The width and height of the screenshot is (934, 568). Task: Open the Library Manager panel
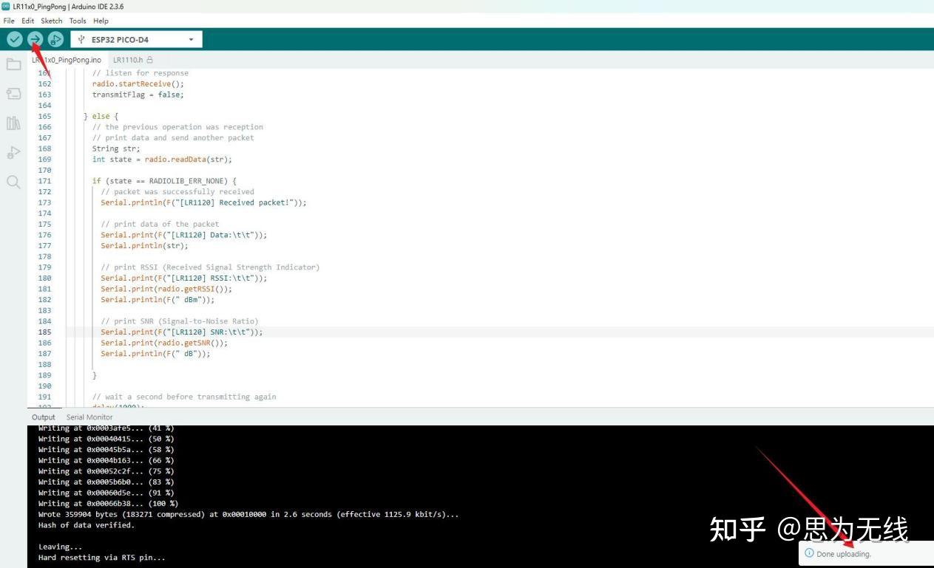[13, 123]
